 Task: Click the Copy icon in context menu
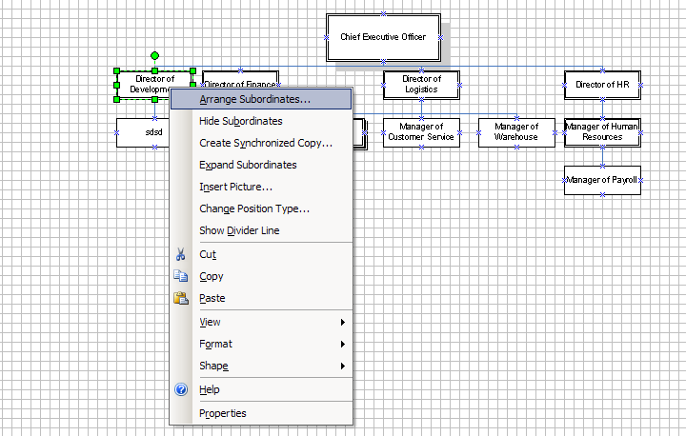181,277
